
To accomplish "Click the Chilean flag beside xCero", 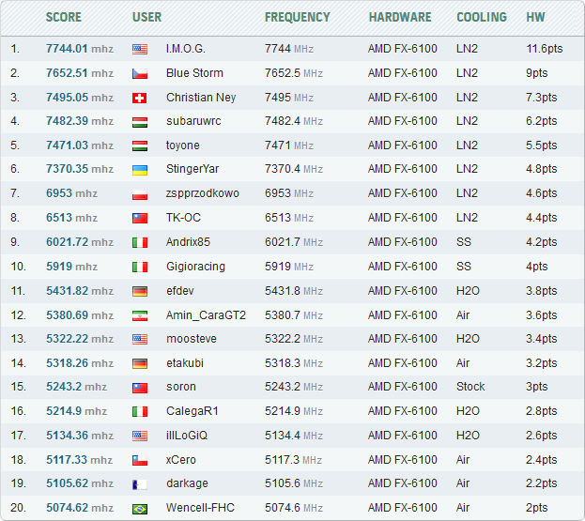I will (x=140, y=461).
